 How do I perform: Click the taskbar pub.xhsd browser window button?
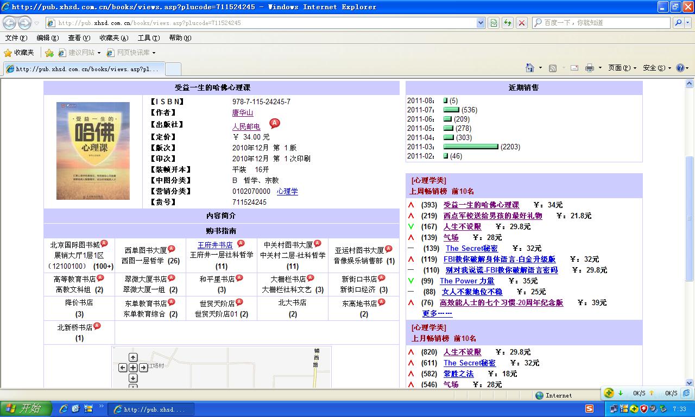click(150, 409)
